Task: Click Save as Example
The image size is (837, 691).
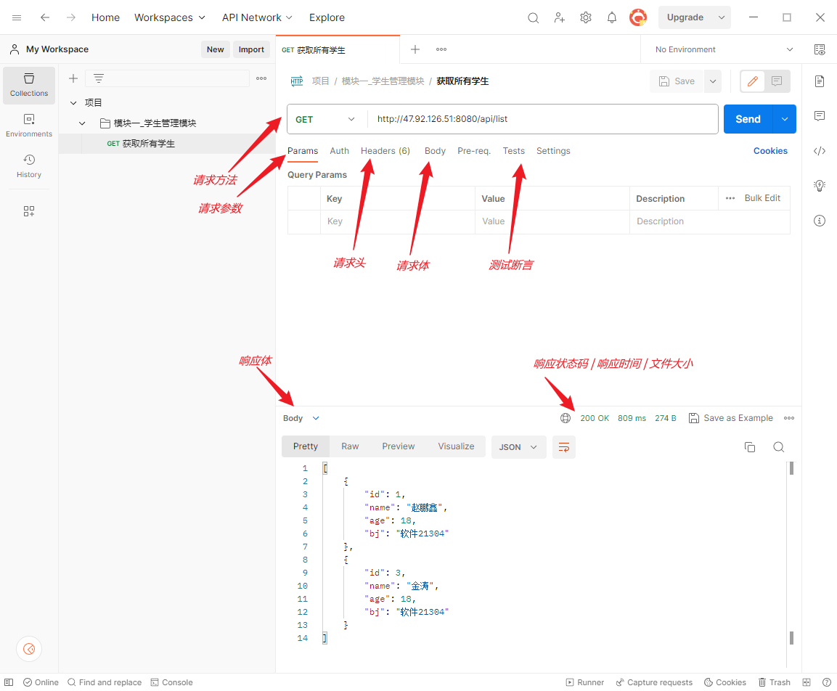Action: point(730,418)
